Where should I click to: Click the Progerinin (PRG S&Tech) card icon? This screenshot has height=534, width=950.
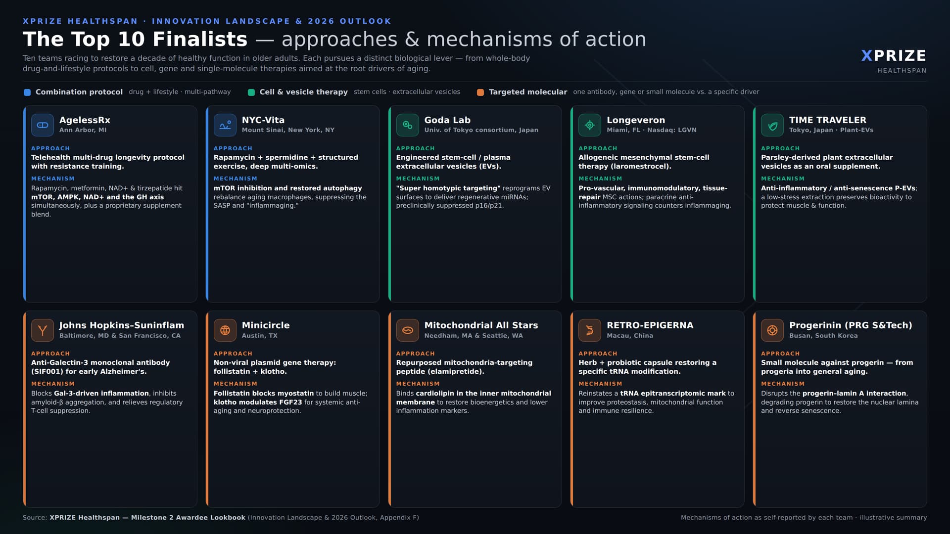coord(772,330)
